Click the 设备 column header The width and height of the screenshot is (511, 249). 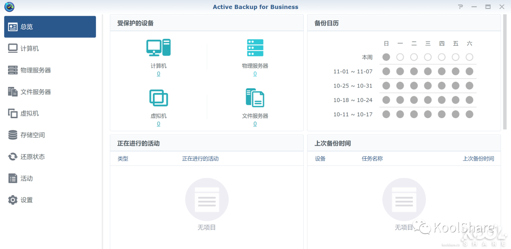click(320, 159)
